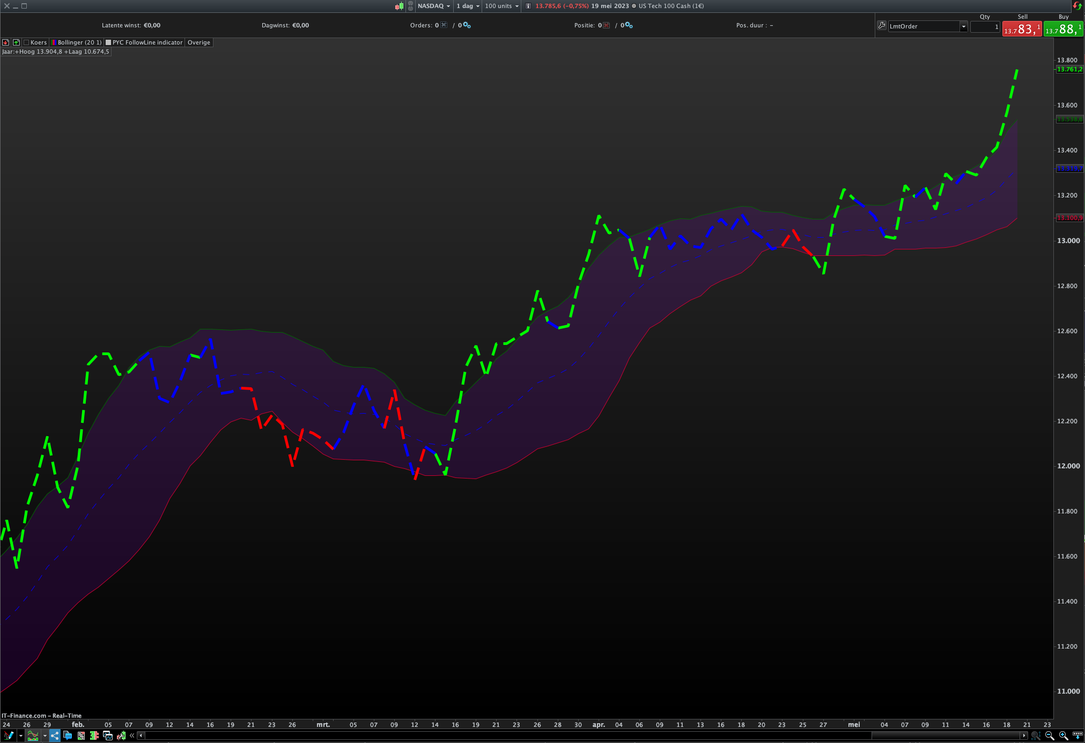Viewport: 1085px width, 743px height.
Task: Open the Overige tab in legend
Action: pos(198,42)
